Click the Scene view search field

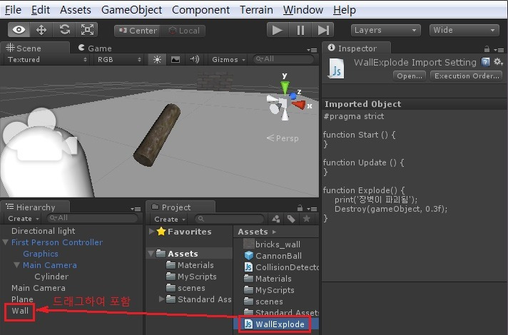[x=283, y=59]
